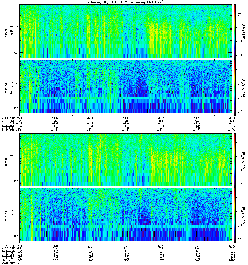
Task: Click the date text "2021 May 12"
Action: [x=11, y=263]
